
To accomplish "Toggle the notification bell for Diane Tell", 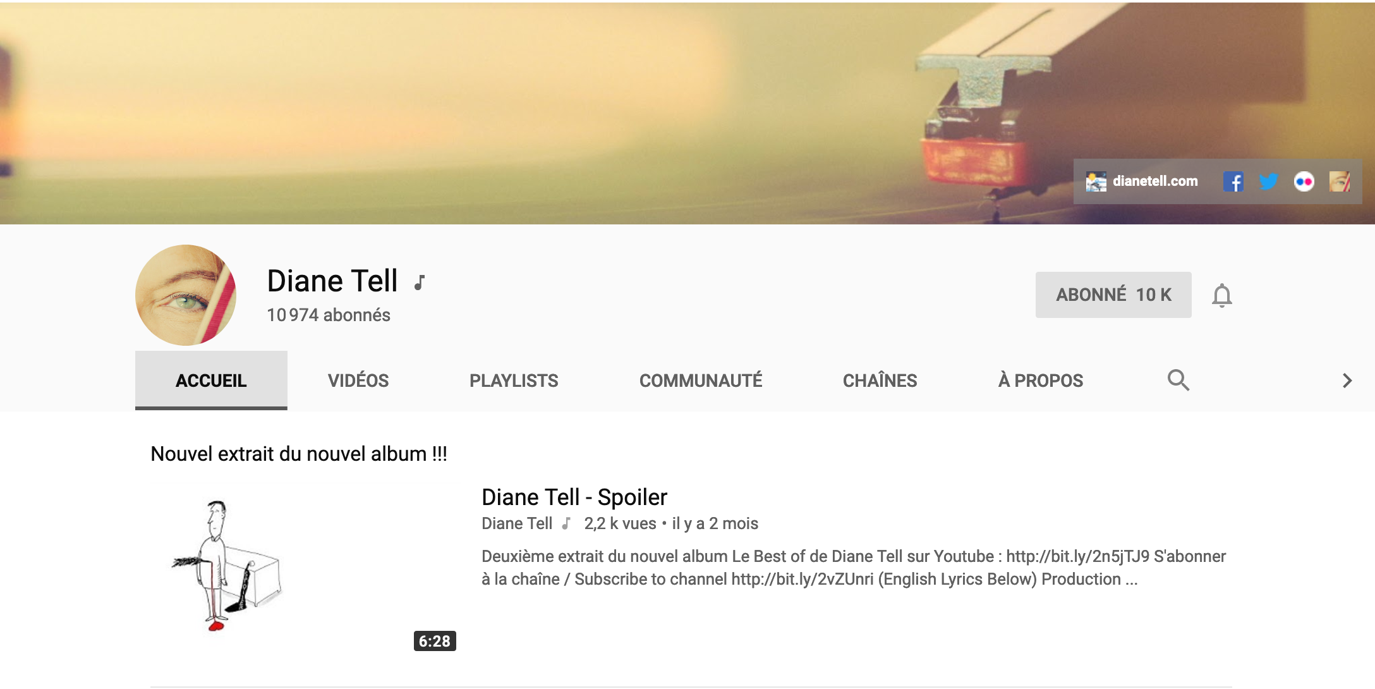I will point(1222,295).
